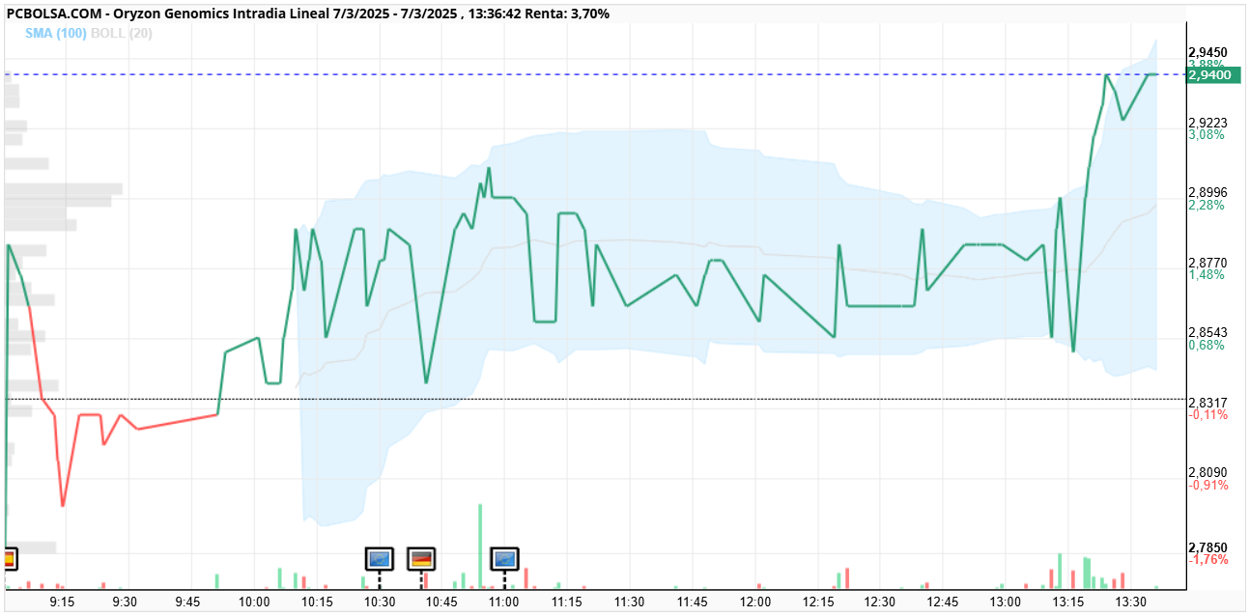This screenshot has height=616, width=1250.
Task: Click the 2,8317 price axis label
Action: [x=1208, y=403]
